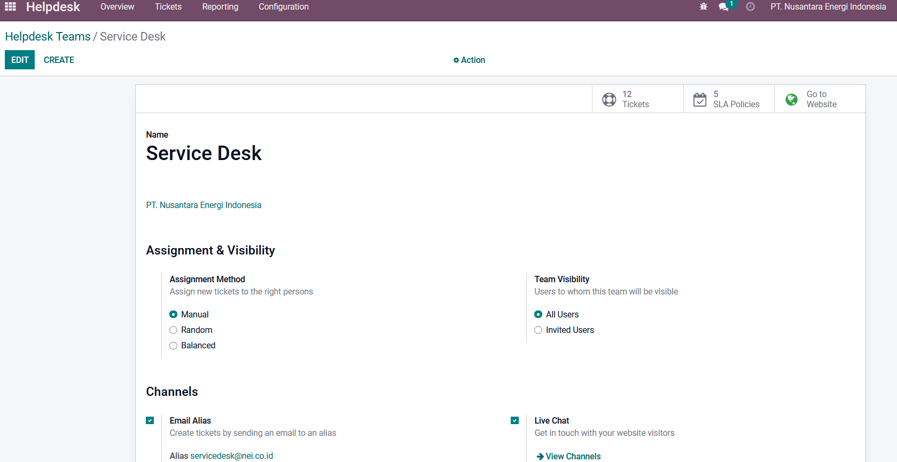Toggle the Live Chat checkbox

[514, 420]
